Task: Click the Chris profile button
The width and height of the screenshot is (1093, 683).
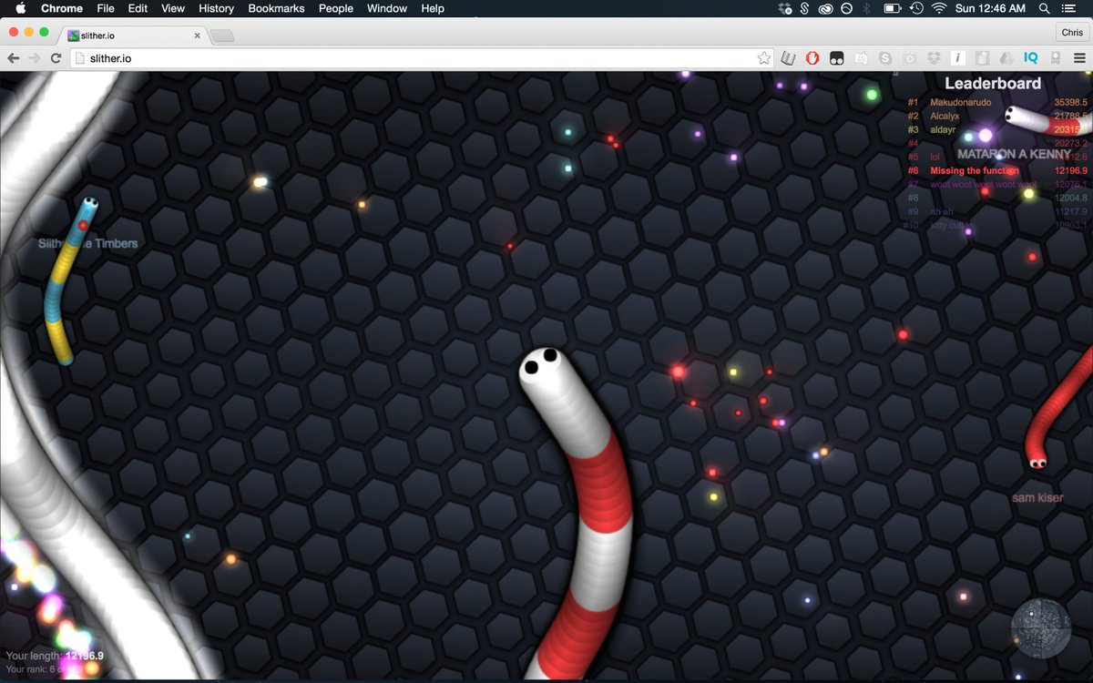Action: coord(1072,32)
